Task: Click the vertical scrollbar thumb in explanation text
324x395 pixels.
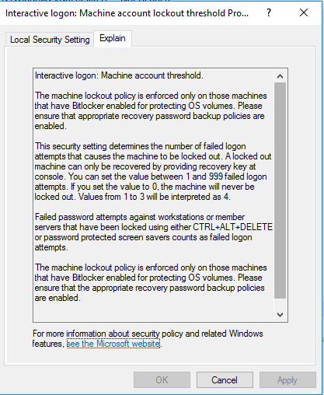Action: (x=280, y=191)
